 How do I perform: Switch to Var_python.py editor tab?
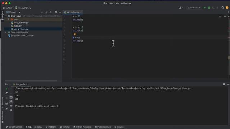click(x=73, y=12)
